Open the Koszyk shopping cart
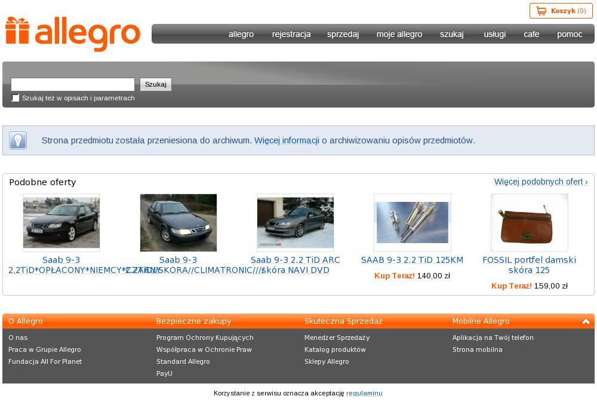597x405 pixels. [x=561, y=11]
